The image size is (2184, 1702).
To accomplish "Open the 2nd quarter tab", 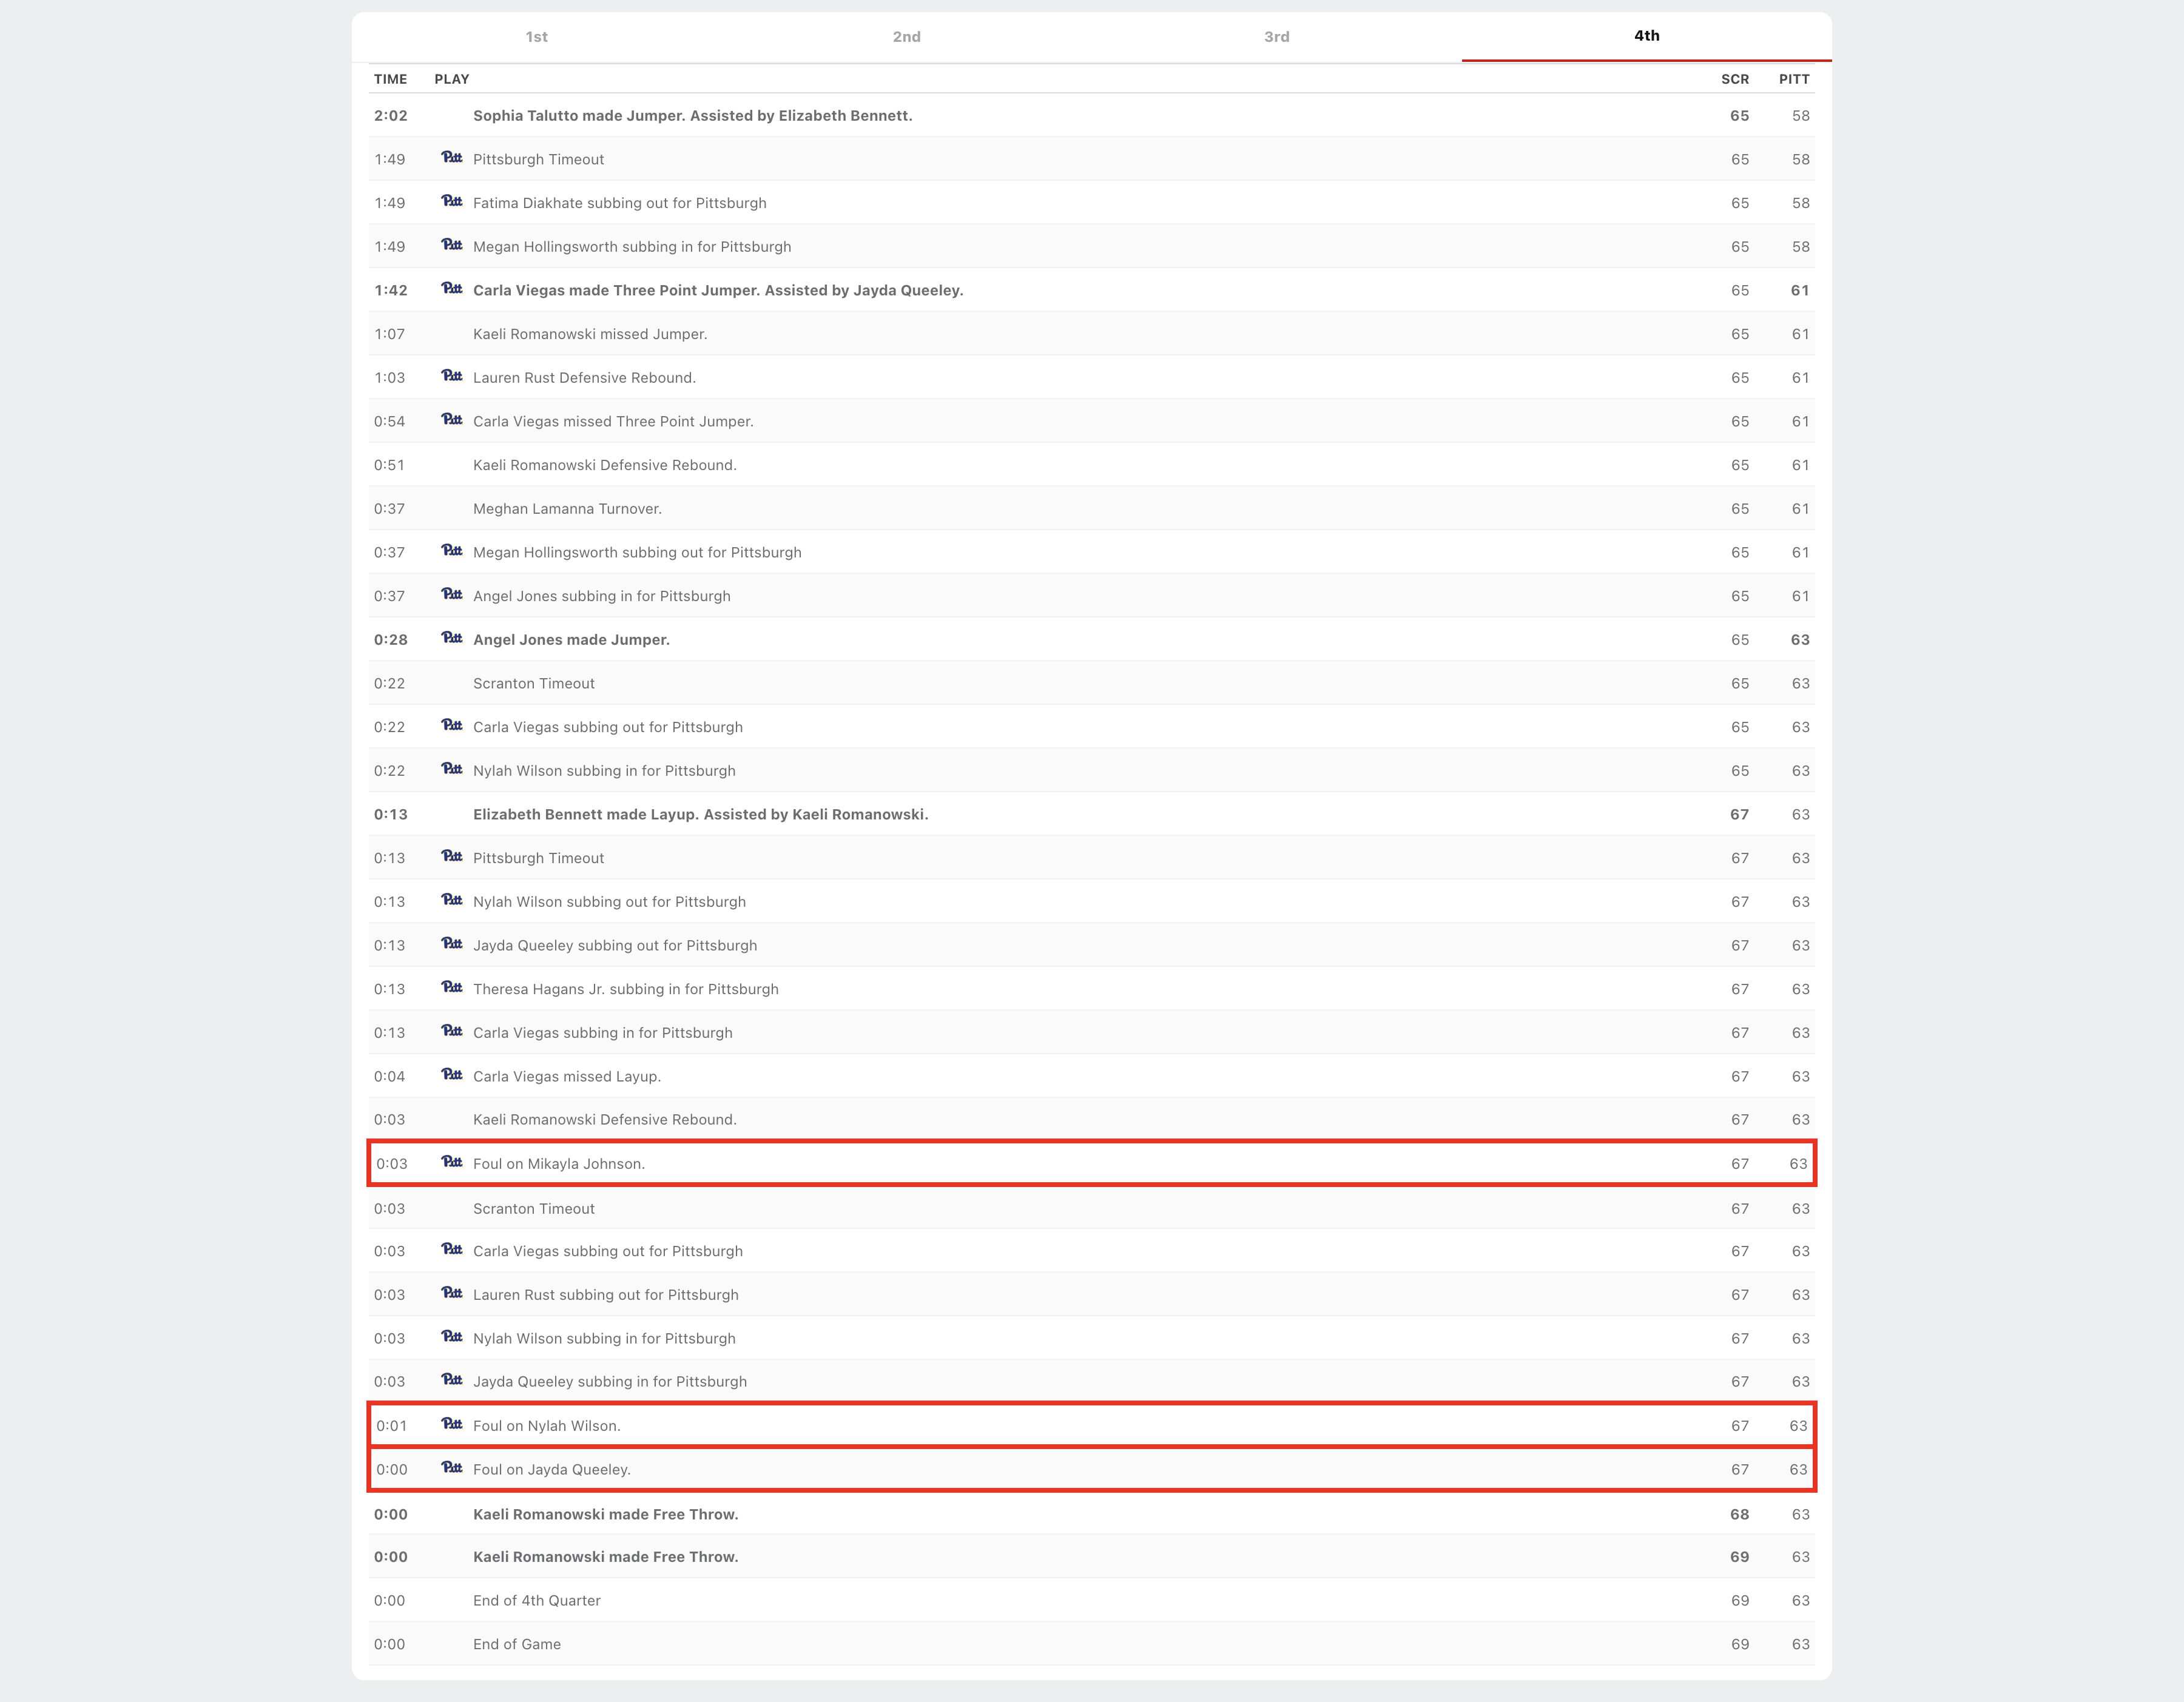I will pos(906,37).
